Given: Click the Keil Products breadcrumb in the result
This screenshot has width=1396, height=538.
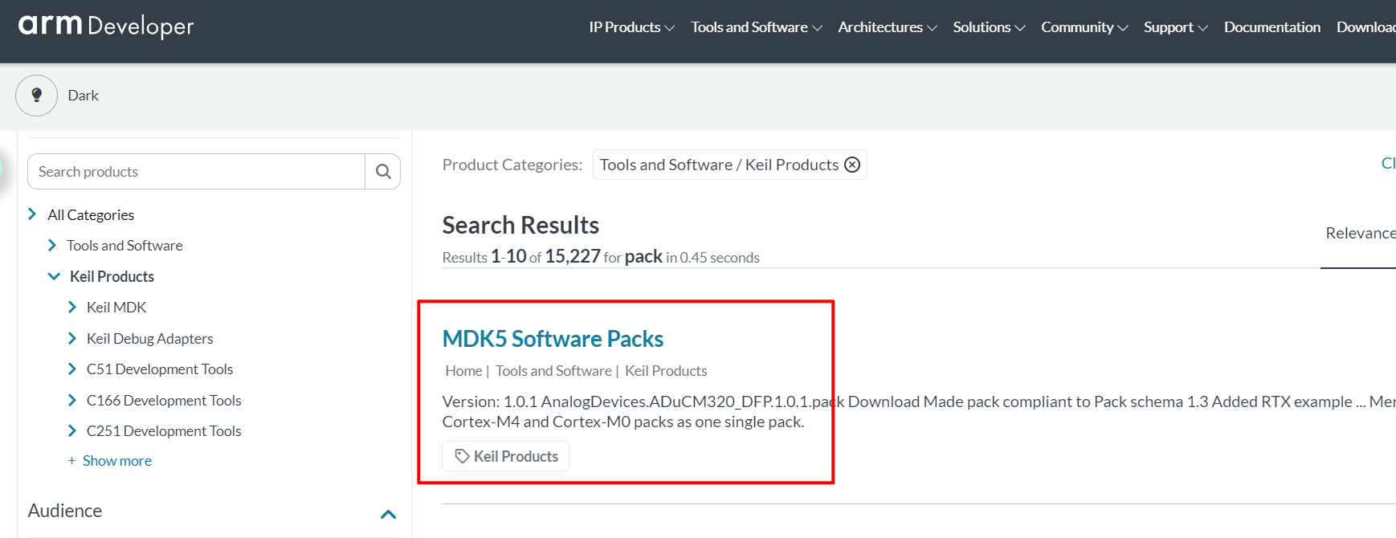Looking at the screenshot, I should pyautogui.click(x=666, y=371).
